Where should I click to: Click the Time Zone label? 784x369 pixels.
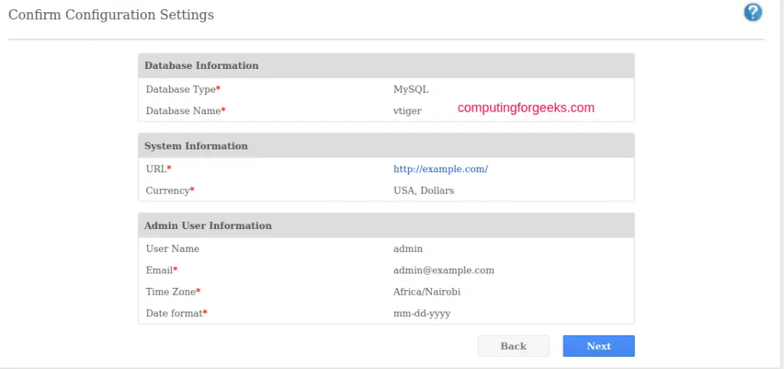(x=173, y=292)
